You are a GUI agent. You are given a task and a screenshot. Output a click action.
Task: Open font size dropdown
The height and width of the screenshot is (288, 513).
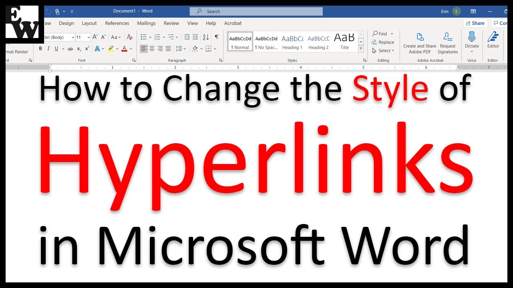tap(89, 37)
